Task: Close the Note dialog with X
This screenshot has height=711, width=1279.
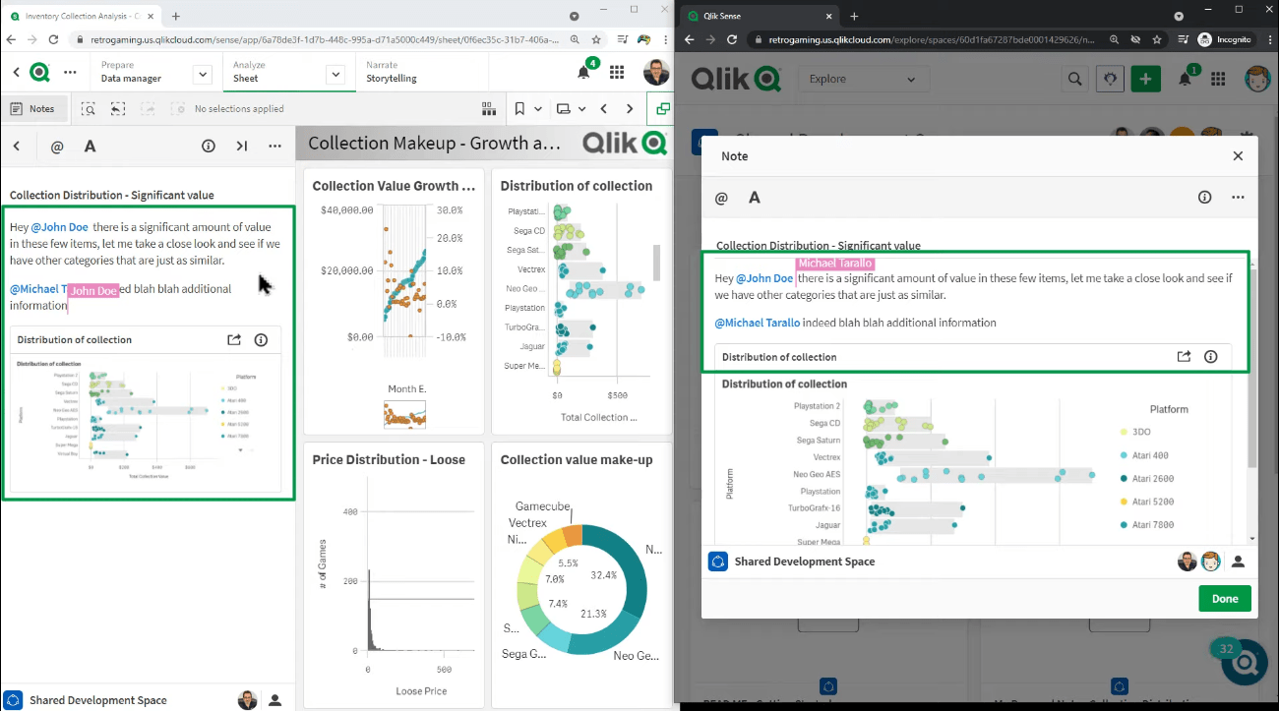Action: [1238, 156]
